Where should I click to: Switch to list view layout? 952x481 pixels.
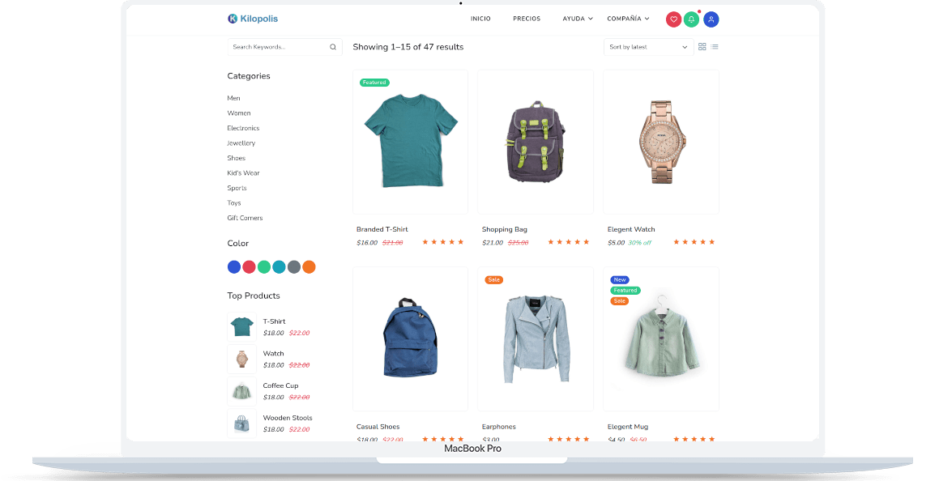click(x=715, y=47)
